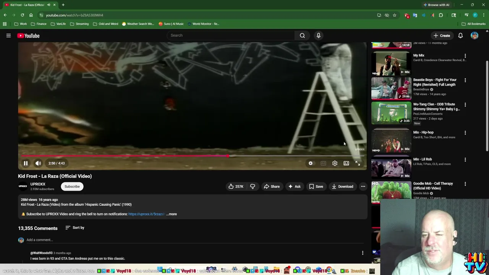Open the Streaming bookmarks folder
The image size is (489, 275).
[79, 24]
